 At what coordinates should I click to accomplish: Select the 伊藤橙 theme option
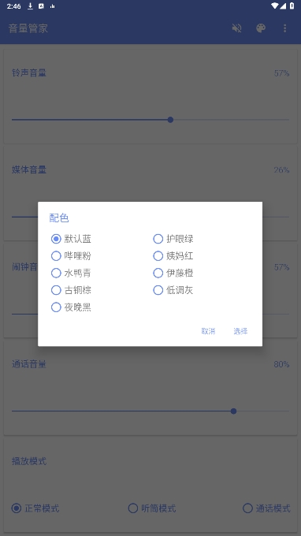pos(173,273)
